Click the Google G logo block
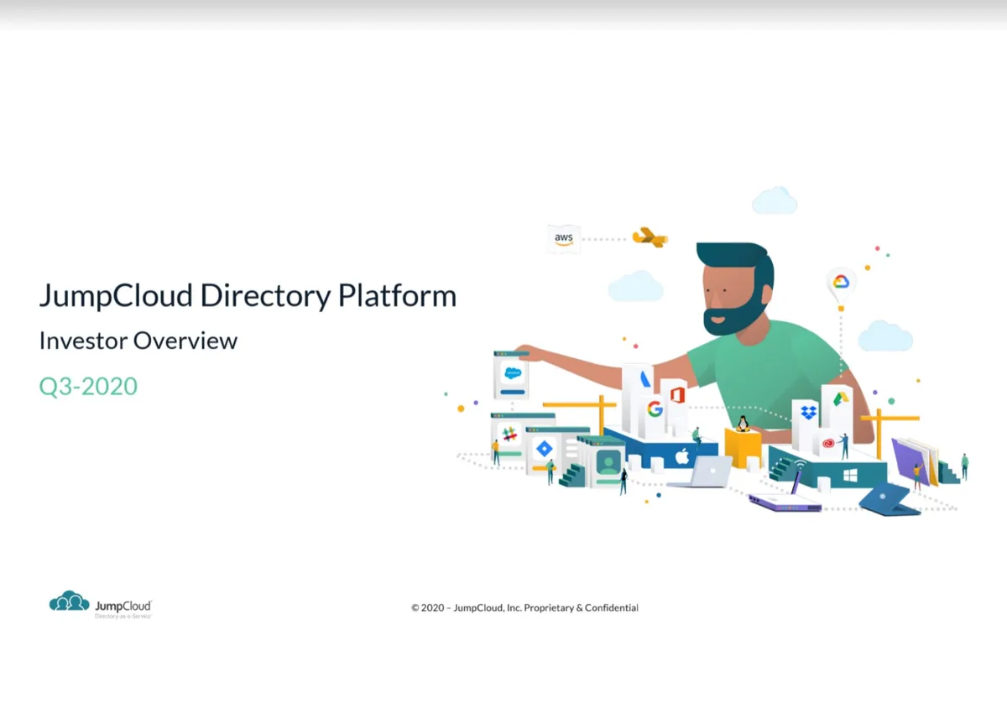The image size is (1007, 703). click(655, 409)
